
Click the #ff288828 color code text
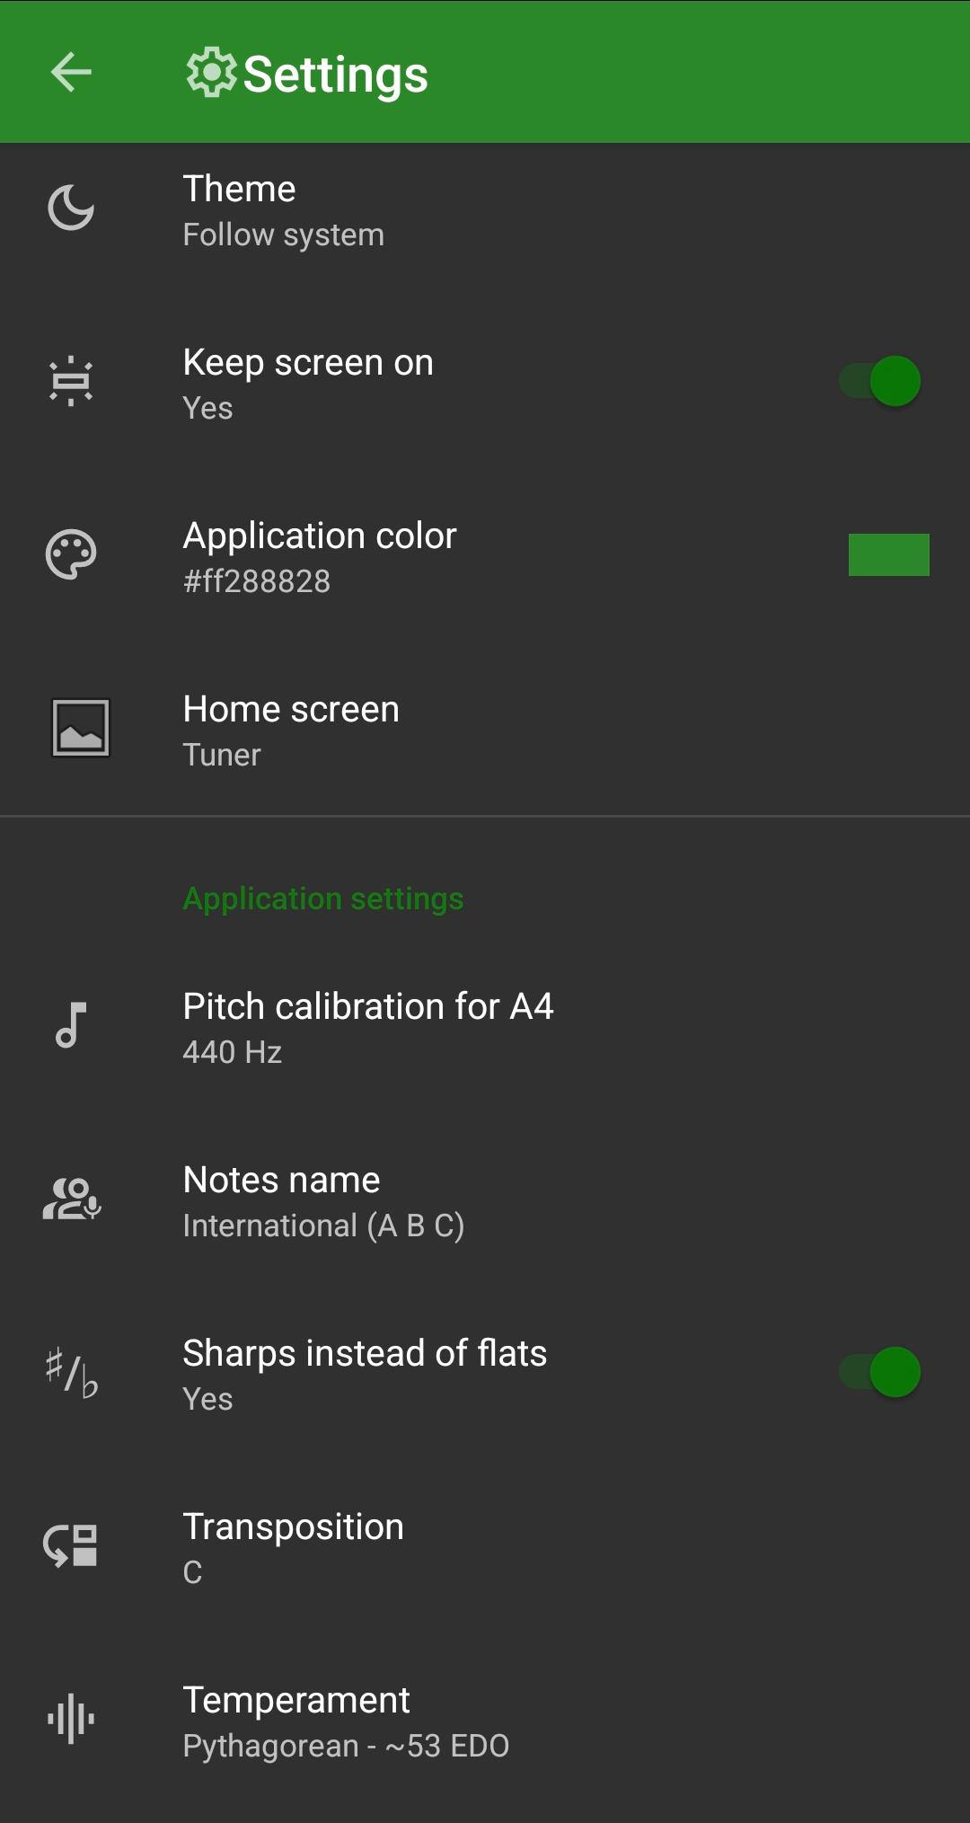point(257,582)
